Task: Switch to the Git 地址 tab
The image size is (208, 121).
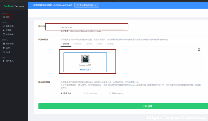Action: tap(110, 44)
